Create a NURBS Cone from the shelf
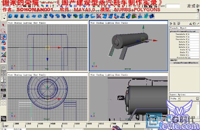This screenshot has width=200, height=130. (x=28, y=16)
